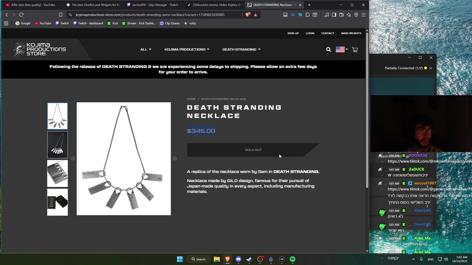Screen dimensions: 472x265
Task: Open the Twitch dashboard bookmark
Action: point(88,23)
